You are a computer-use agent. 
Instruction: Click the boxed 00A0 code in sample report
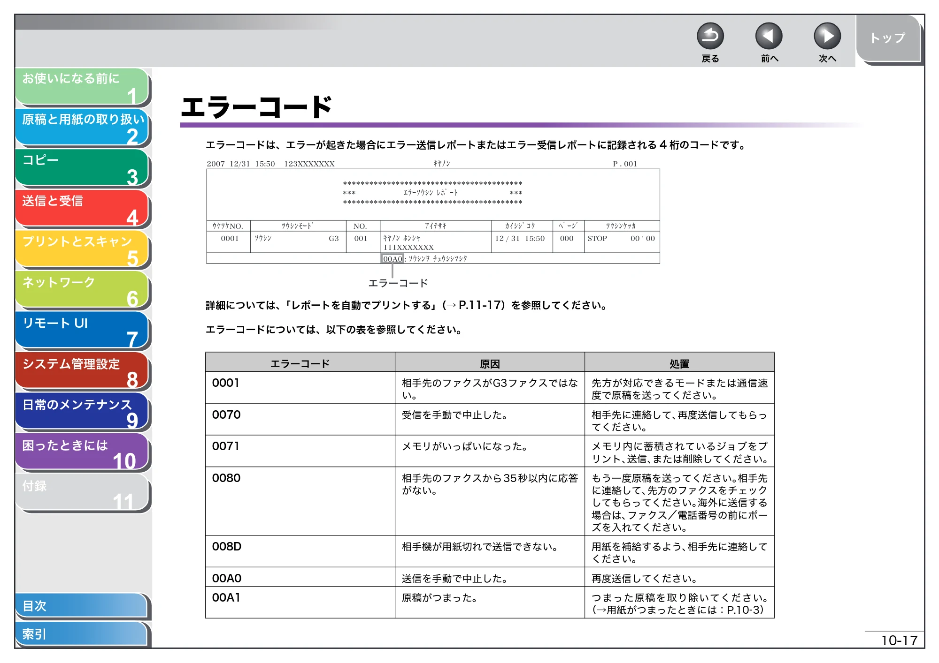coord(393,259)
